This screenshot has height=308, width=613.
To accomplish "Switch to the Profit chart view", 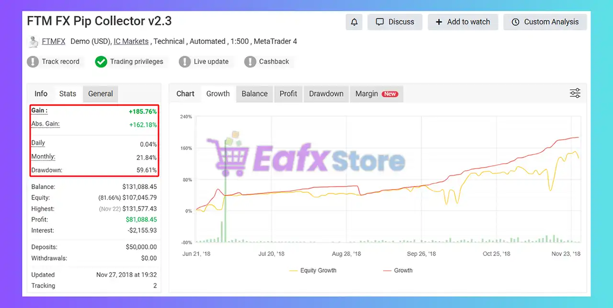I will tap(288, 94).
